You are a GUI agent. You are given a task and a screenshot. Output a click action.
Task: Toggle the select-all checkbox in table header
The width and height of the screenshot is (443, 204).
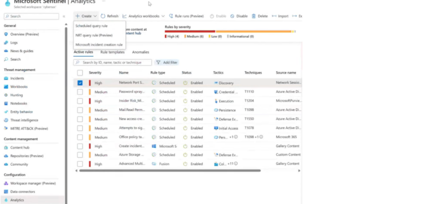(80, 73)
